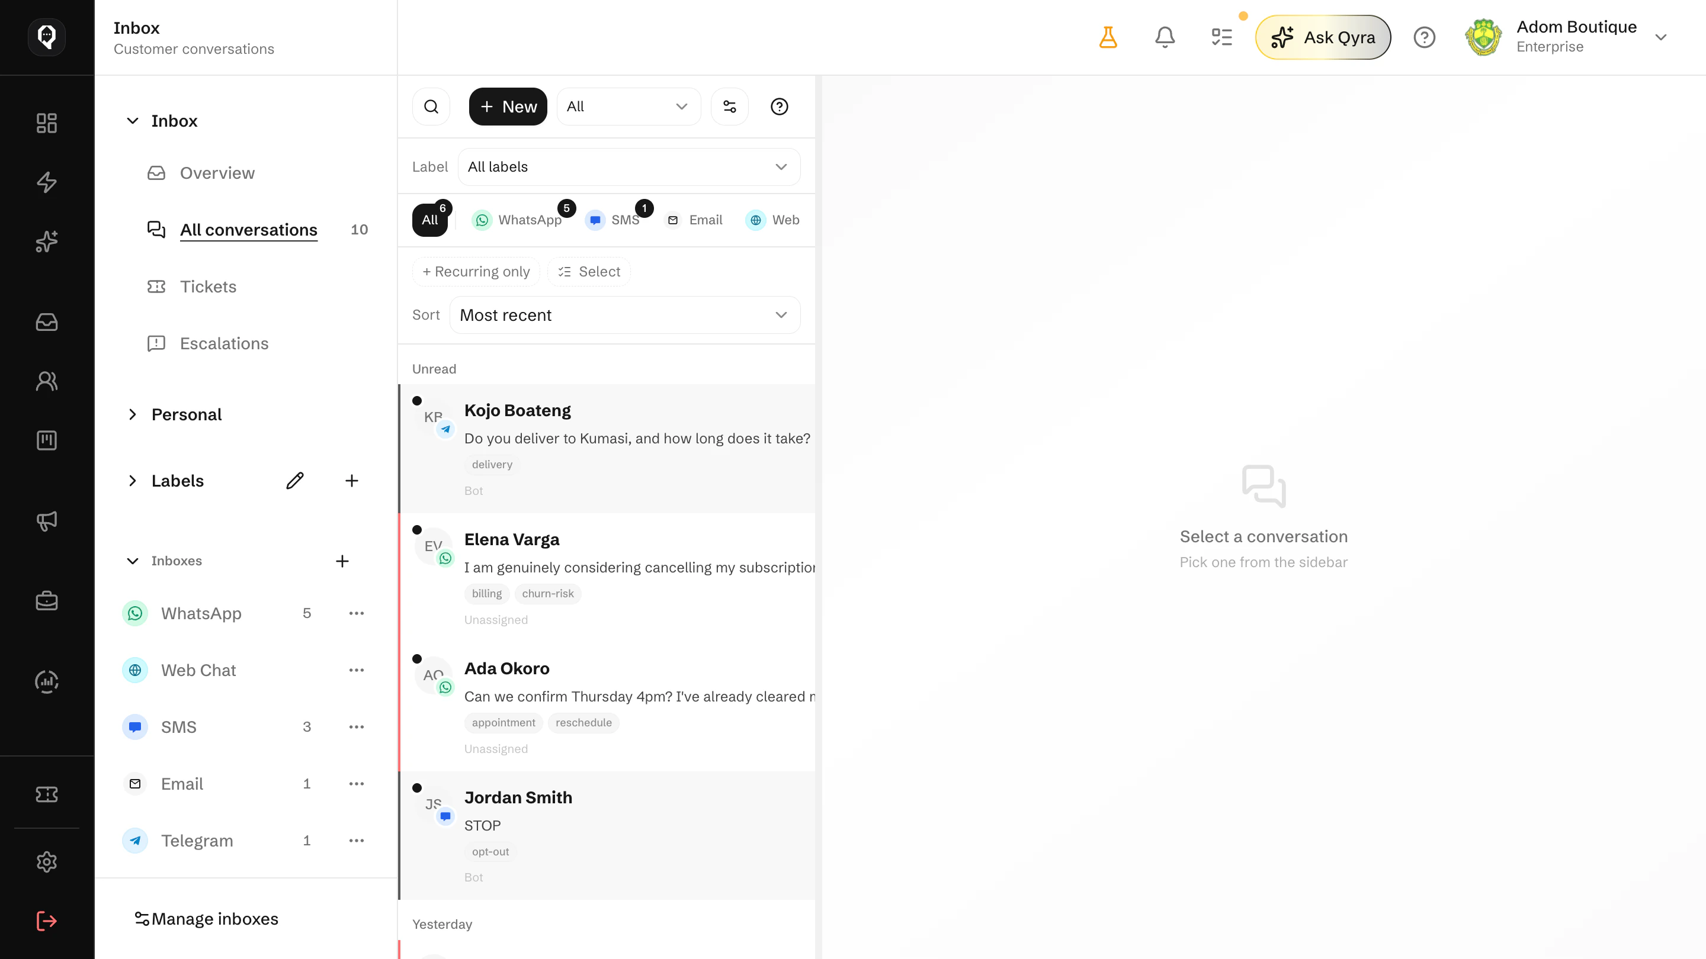Open the Tickets page

click(208, 287)
